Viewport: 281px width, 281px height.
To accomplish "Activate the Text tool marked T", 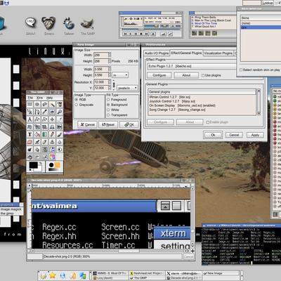I will pos(30,135).
